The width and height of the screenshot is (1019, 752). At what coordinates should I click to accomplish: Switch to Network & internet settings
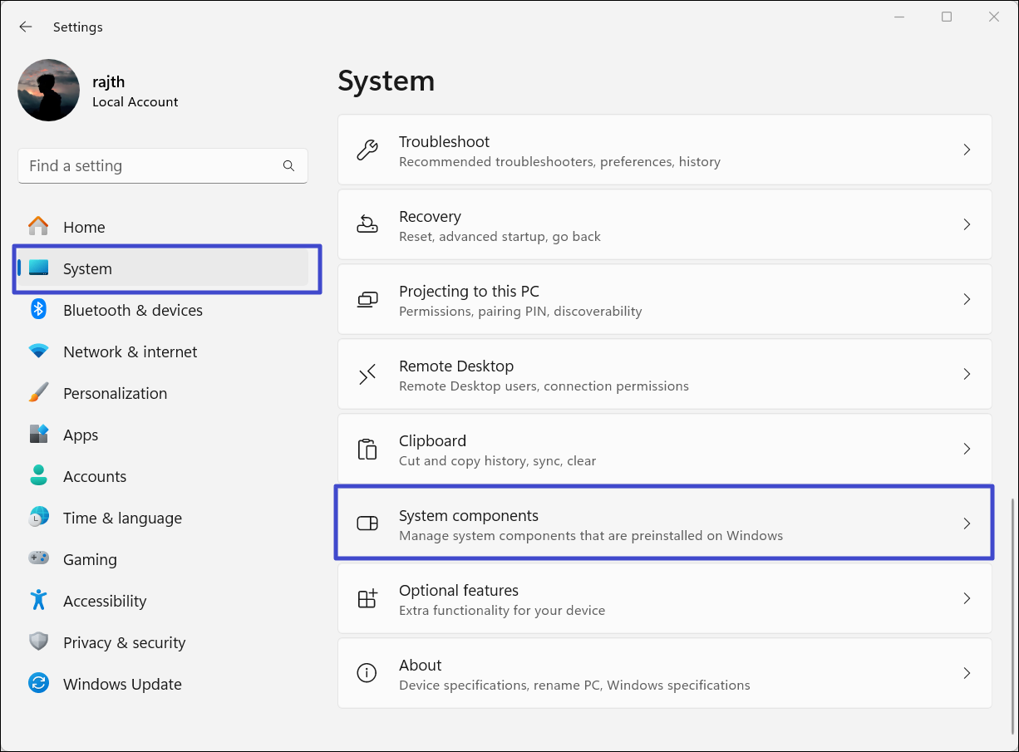pos(130,352)
